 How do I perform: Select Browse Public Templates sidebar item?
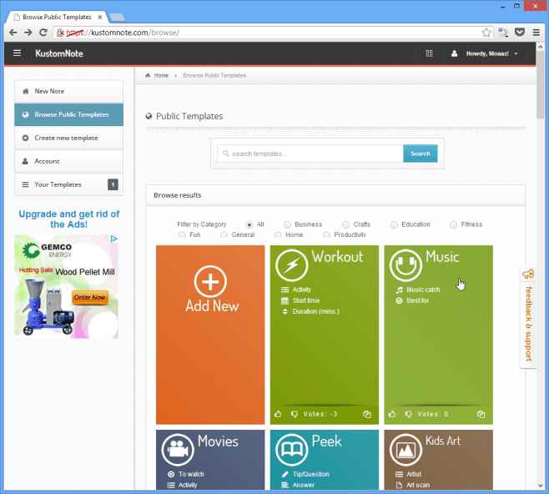click(x=68, y=114)
